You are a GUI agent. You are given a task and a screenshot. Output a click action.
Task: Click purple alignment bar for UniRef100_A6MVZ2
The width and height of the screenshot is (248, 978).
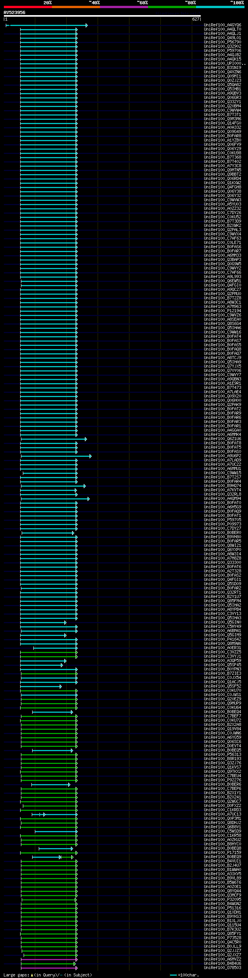(x=49, y=959)
